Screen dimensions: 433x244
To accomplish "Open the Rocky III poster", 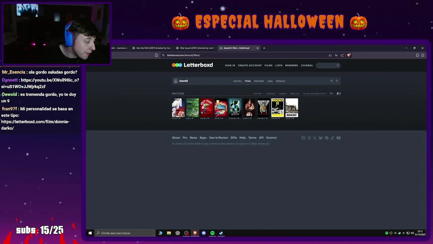I will pyautogui.click(x=263, y=108).
